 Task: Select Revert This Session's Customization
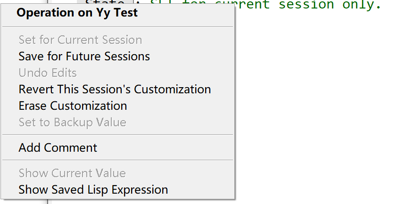pos(115,89)
